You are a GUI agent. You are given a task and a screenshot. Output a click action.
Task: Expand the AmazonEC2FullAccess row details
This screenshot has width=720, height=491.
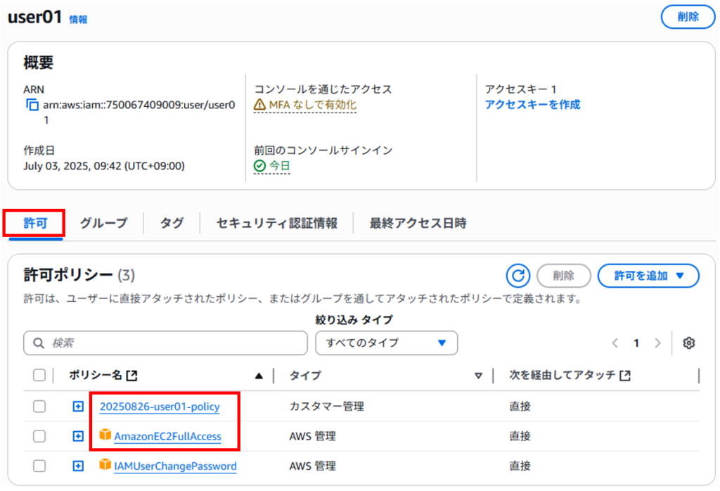point(78,436)
